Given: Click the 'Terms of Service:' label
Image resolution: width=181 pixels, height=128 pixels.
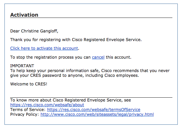Looking at the screenshot, I should coord(28,110).
